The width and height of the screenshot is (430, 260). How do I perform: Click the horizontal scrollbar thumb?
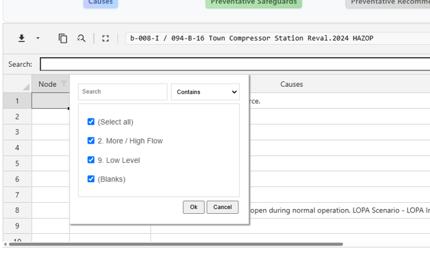[176, 244]
